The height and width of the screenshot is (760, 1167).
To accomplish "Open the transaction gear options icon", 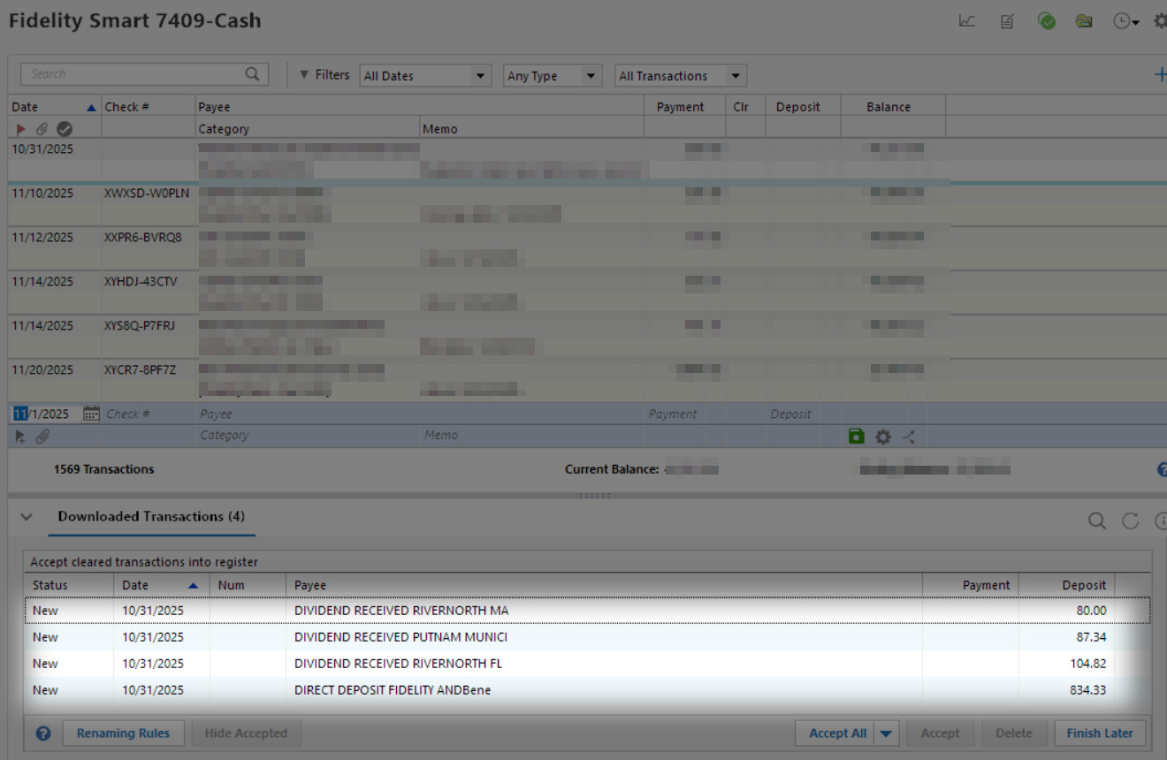I will (882, 437).
